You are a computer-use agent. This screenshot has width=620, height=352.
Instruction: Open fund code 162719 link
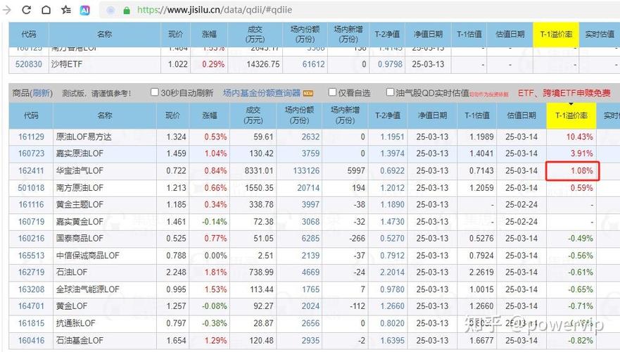[x=31, y=272]
